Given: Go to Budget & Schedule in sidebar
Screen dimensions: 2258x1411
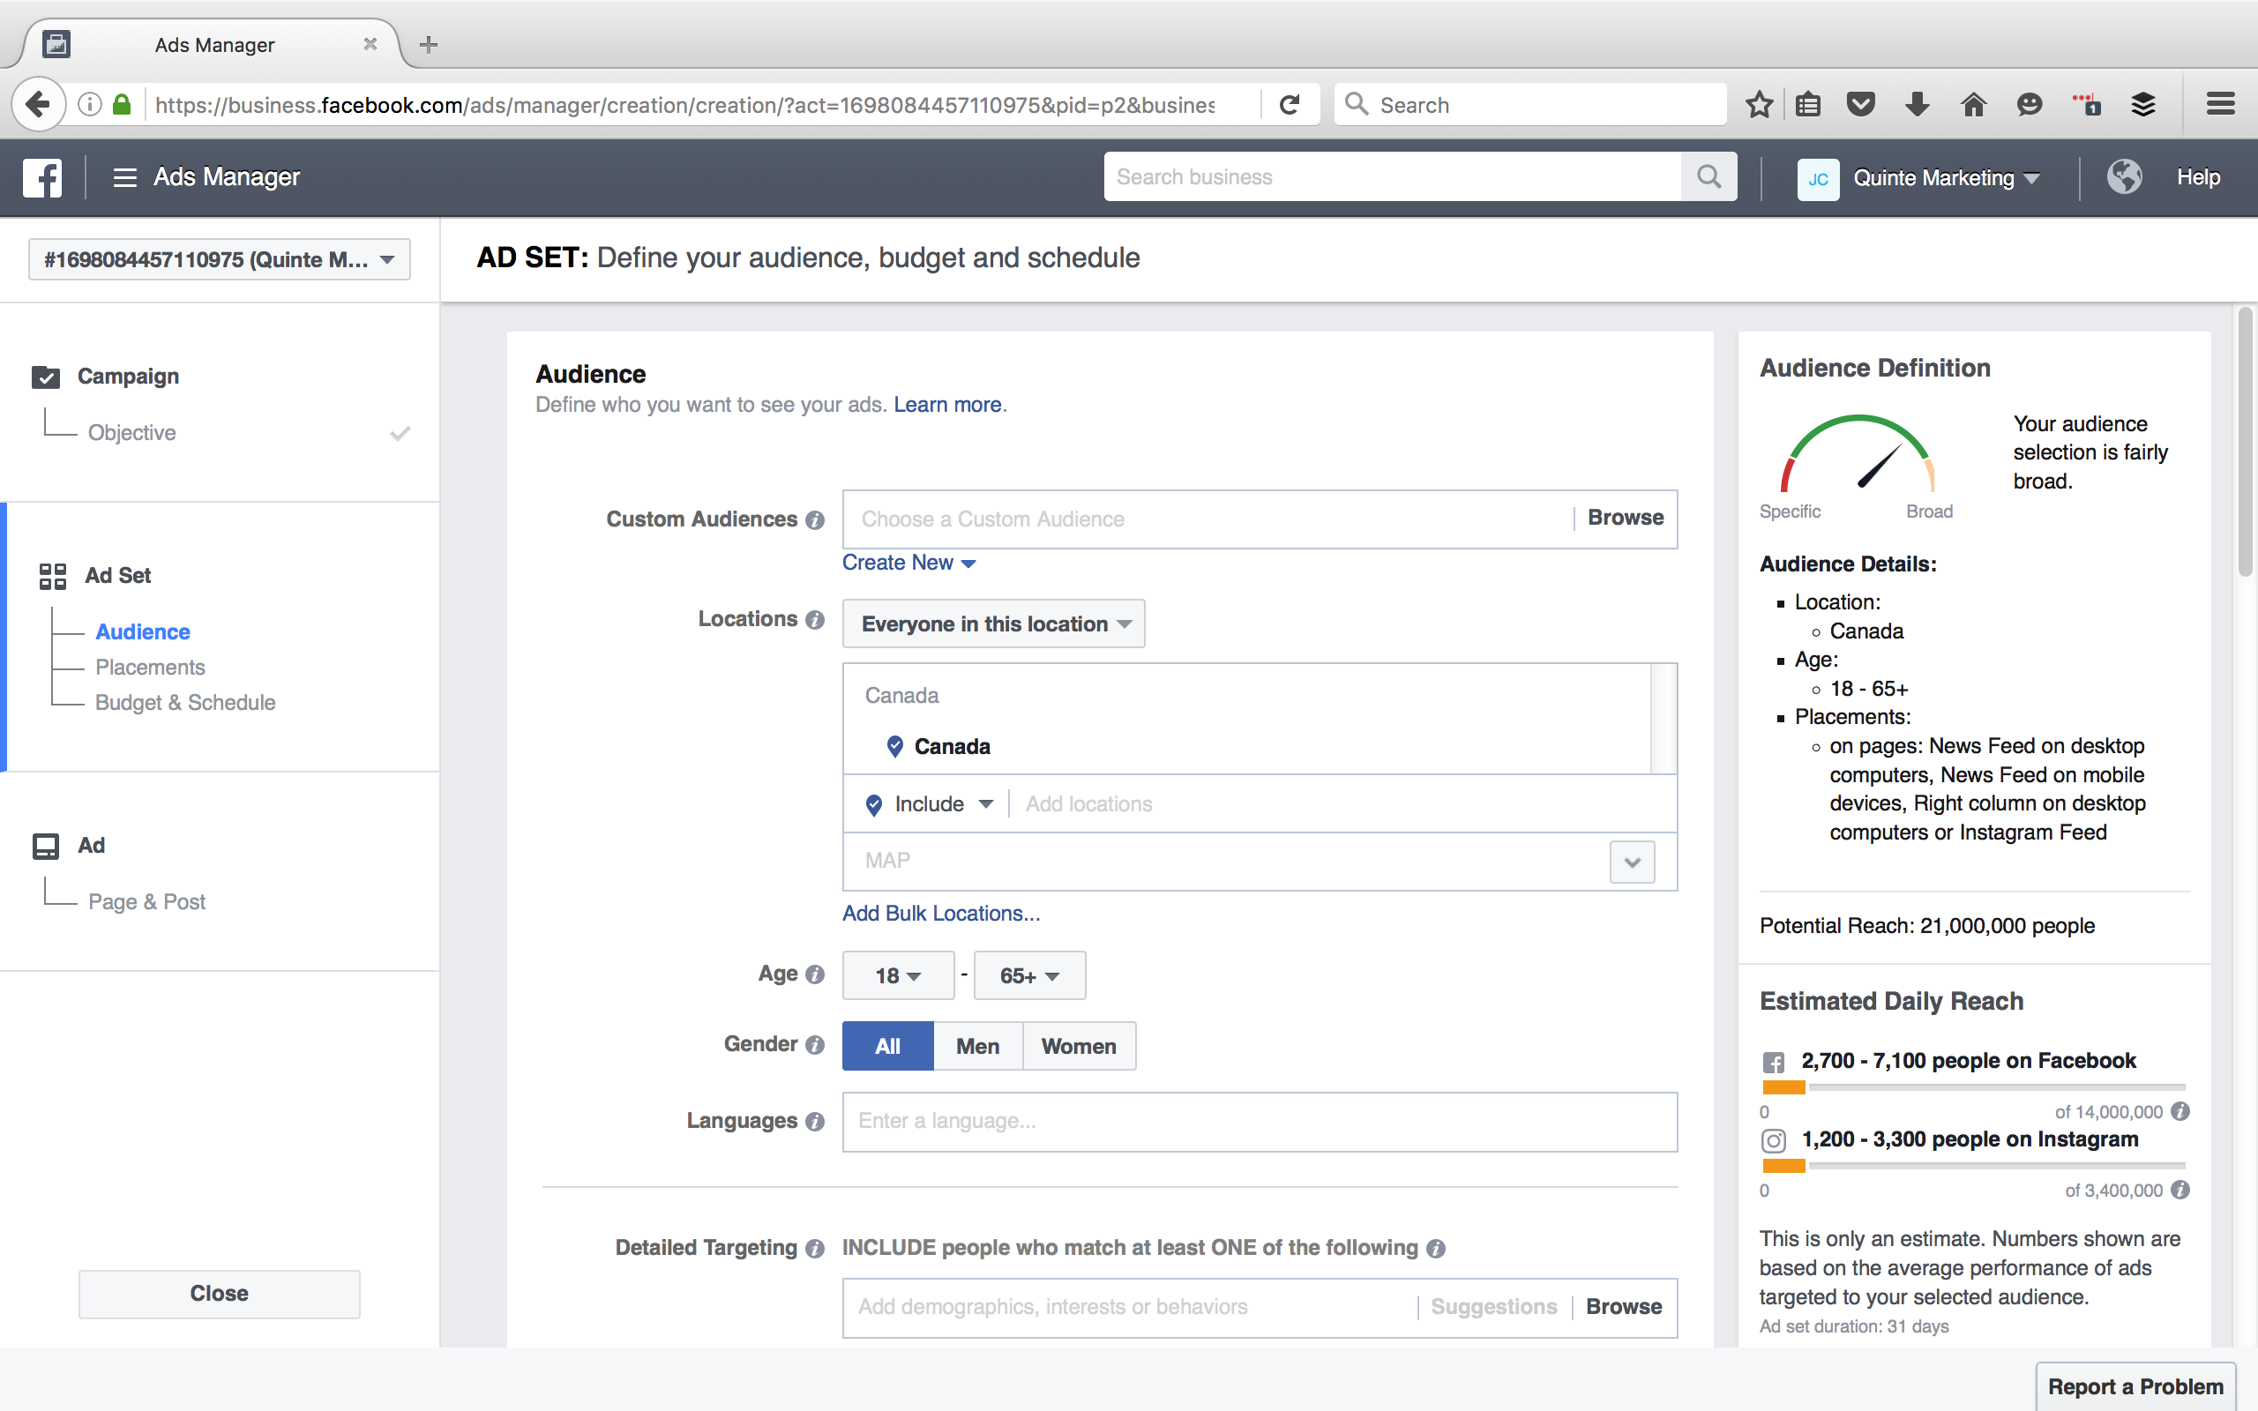Looking at the screenshot, I should (x=184, y=703).
